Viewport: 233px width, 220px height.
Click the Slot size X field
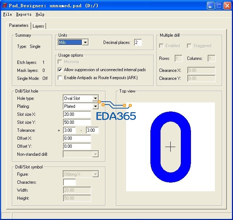(77, 114)
